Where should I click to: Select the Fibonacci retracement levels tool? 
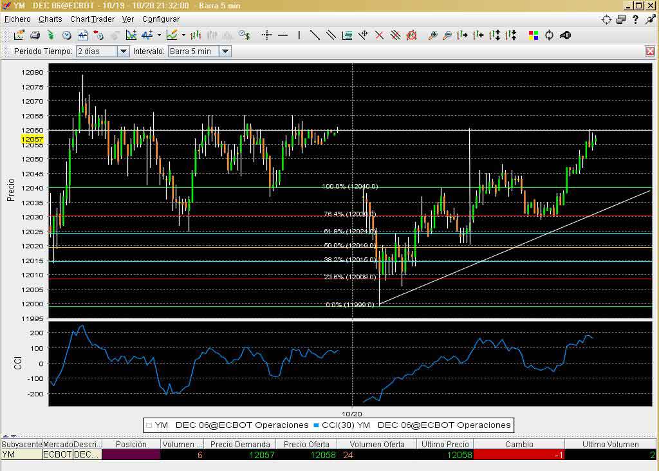click(x=347, y=35)
